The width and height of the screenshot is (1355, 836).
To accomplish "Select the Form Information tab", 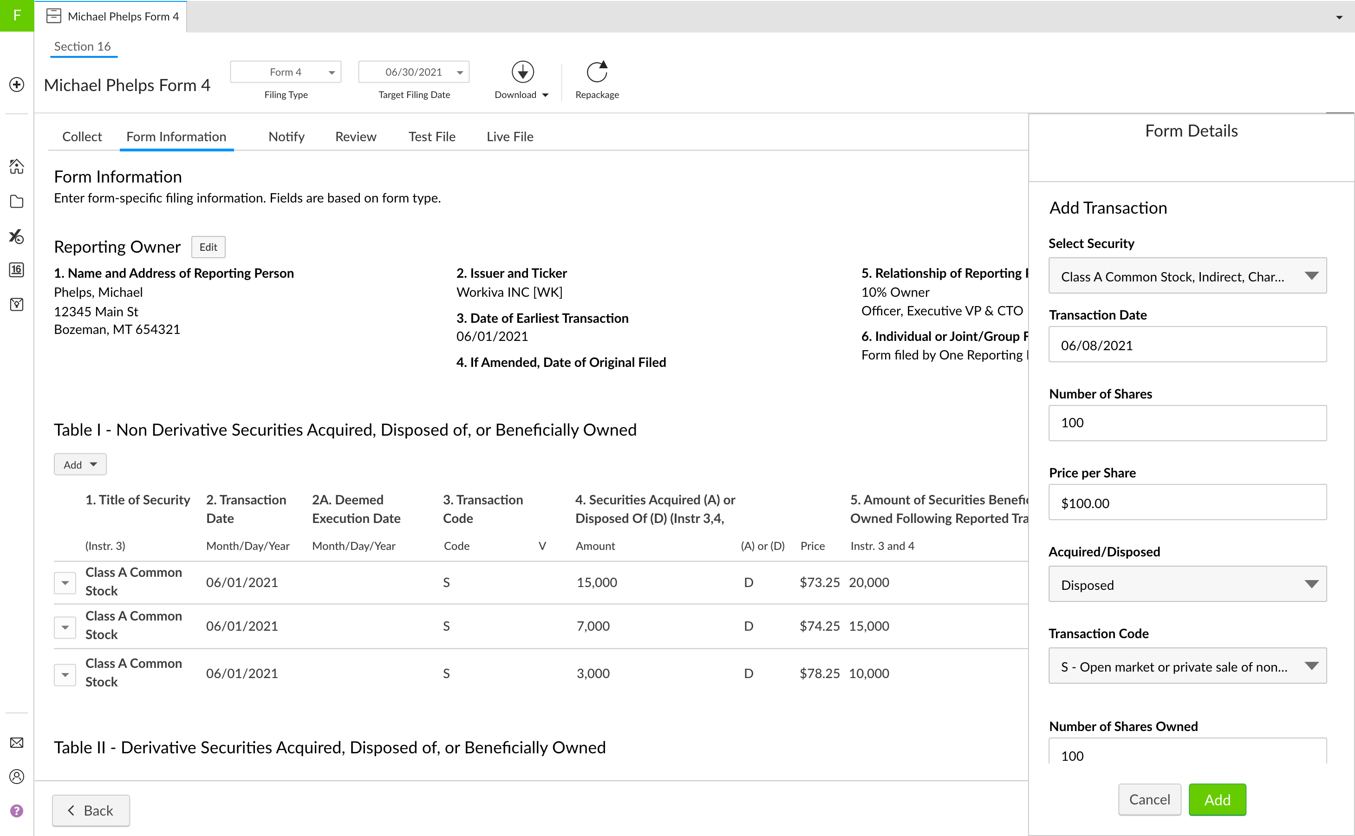I will 176,137.
